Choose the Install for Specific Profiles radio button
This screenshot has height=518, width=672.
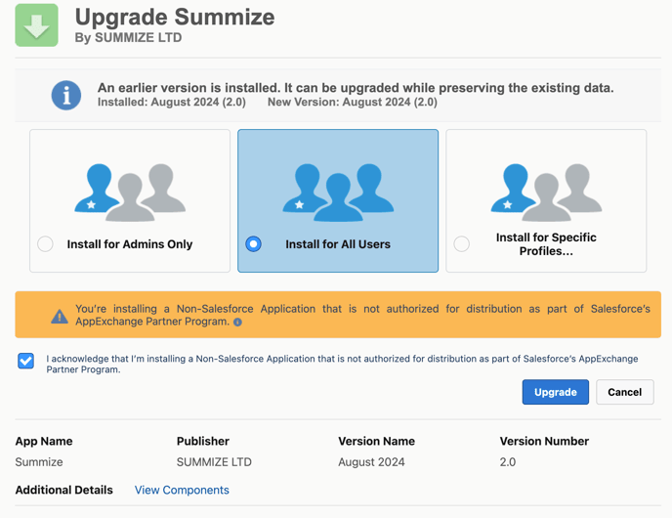[x=461, y=244]
